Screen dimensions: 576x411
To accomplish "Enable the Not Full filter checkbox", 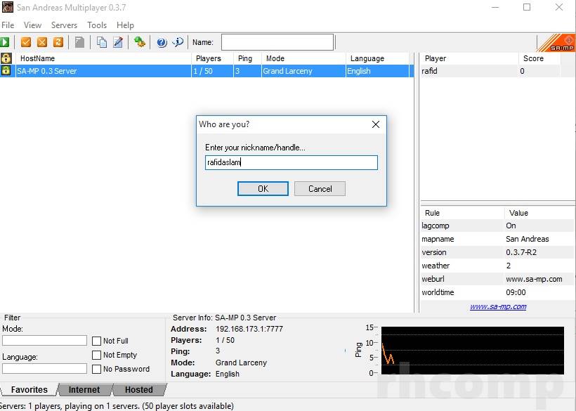I will pyautogui.click(x=97, y=341).
